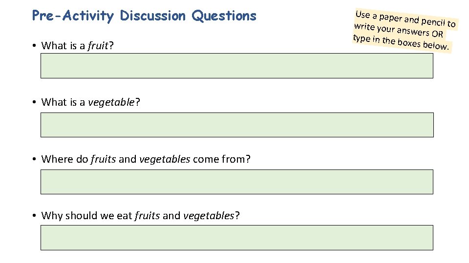This screenshot has height=263, width=469.
Task: Select italic "vegetables" in the "come from" question
Action: click(165, 159)
